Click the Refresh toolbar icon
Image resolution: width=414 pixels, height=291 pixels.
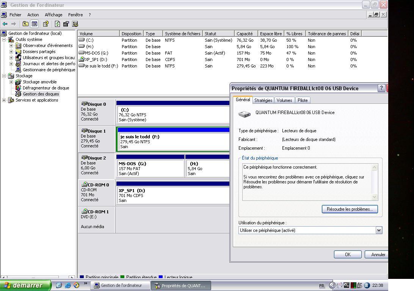click(x=57, y=24)
